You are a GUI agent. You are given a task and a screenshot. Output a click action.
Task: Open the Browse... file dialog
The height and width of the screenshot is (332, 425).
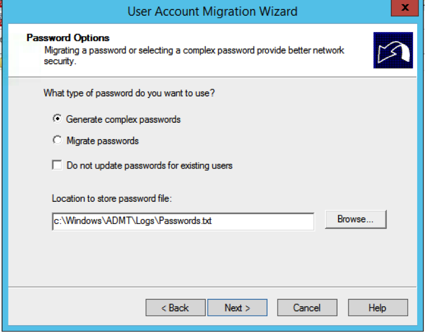pos(355,220)
